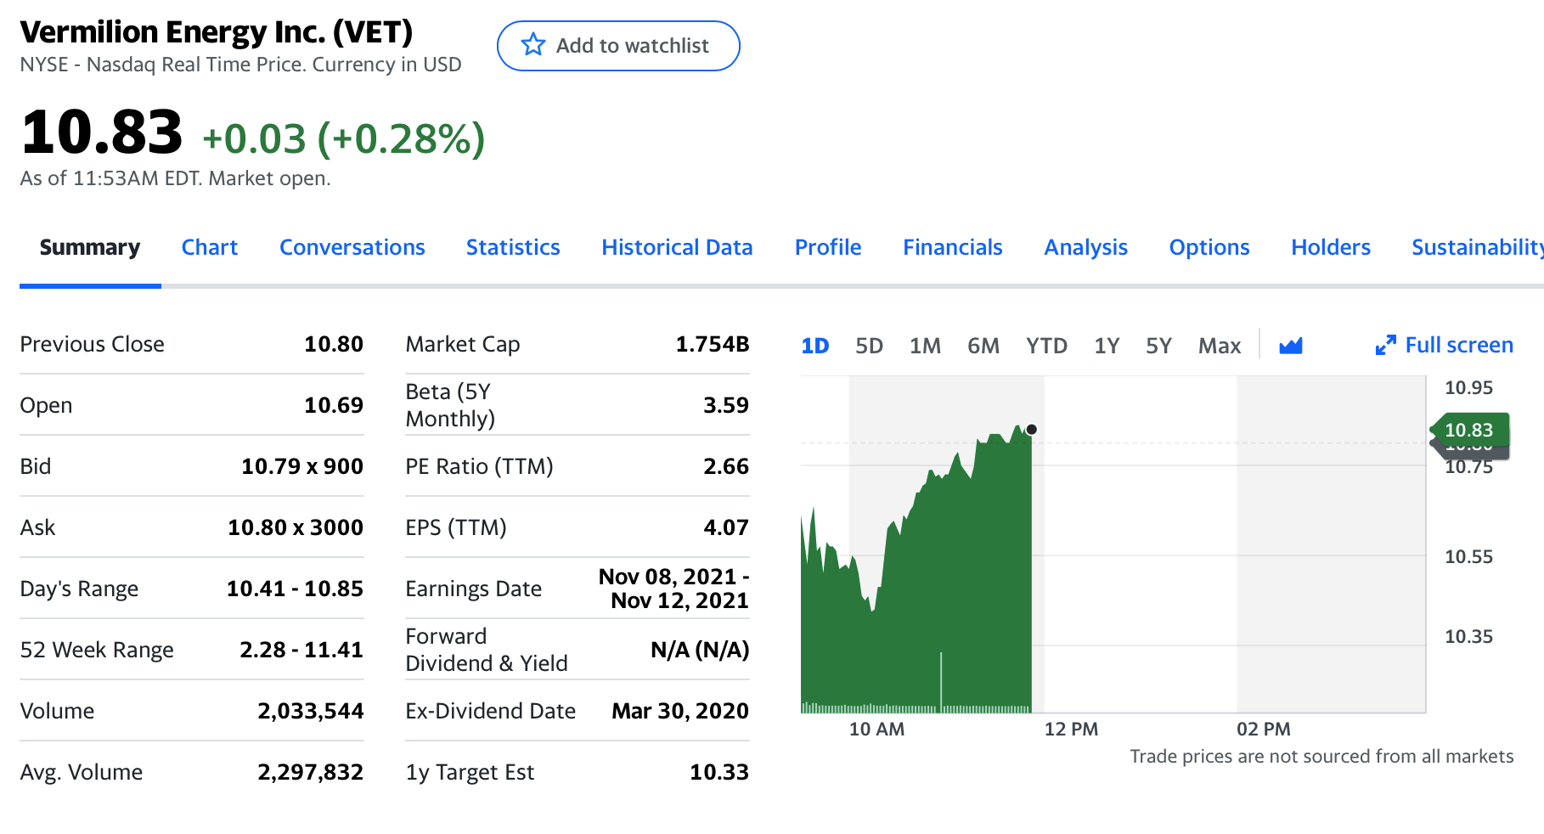Image resolution: width=1544 pixels, height=834 pixels.
Task: Click the green 10.83 price marker on chart
Action: [1469, 430]
